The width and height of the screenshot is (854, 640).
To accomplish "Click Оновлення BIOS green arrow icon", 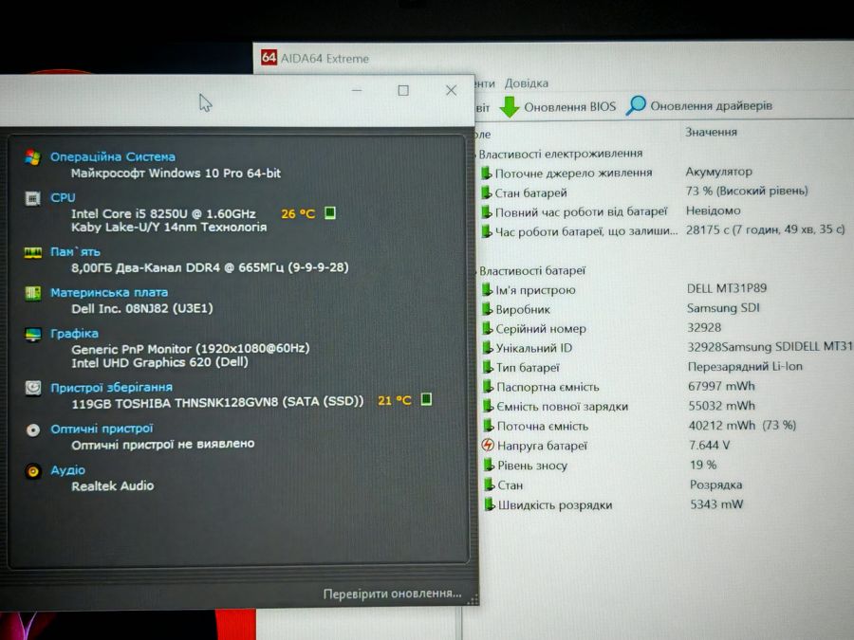I will point(510,106).
